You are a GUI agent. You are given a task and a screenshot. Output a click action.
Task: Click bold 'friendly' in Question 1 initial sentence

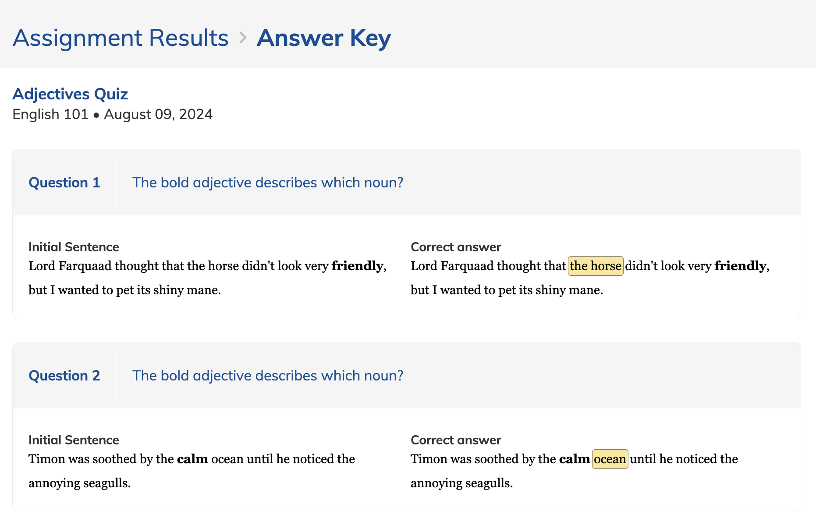point(357,266)
